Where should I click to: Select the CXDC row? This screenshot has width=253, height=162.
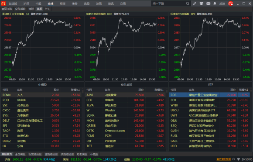point(41,110)
